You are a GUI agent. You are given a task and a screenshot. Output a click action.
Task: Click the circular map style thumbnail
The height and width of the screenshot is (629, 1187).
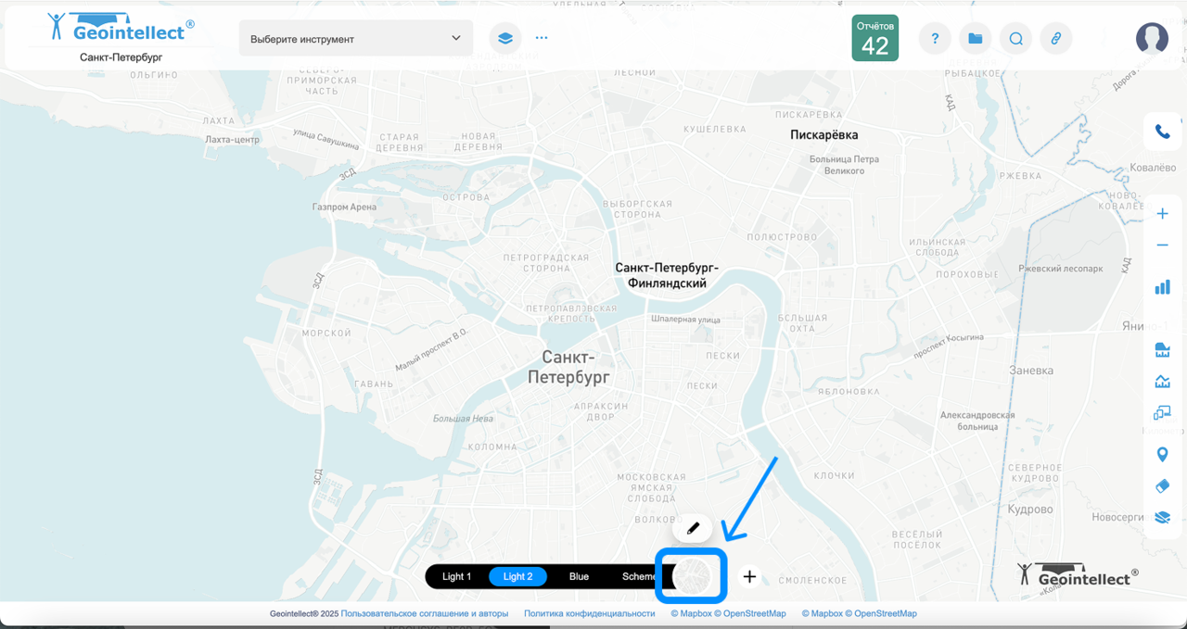coord(692,576)
